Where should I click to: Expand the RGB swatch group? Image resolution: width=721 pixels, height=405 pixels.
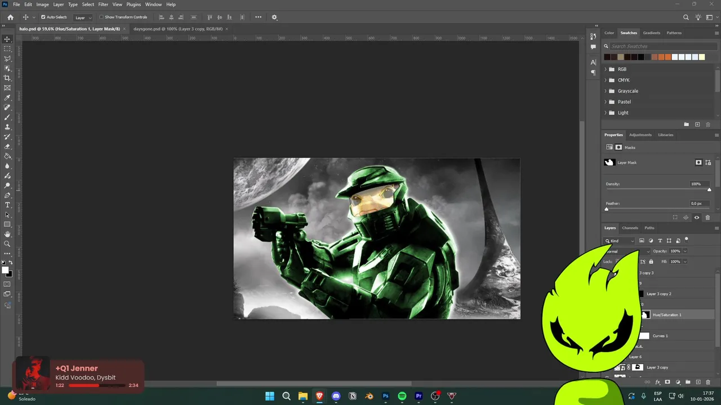606,69
